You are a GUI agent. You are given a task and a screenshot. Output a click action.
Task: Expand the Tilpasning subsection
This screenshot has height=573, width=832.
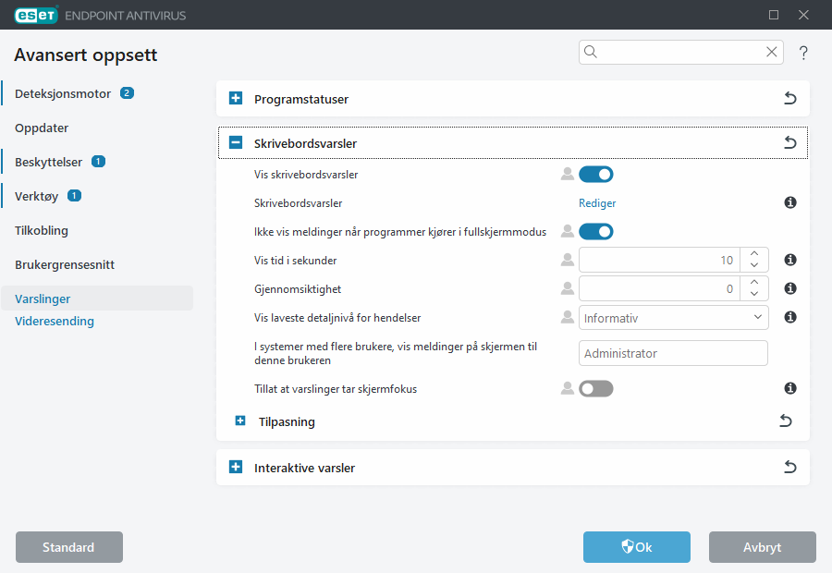240,421
